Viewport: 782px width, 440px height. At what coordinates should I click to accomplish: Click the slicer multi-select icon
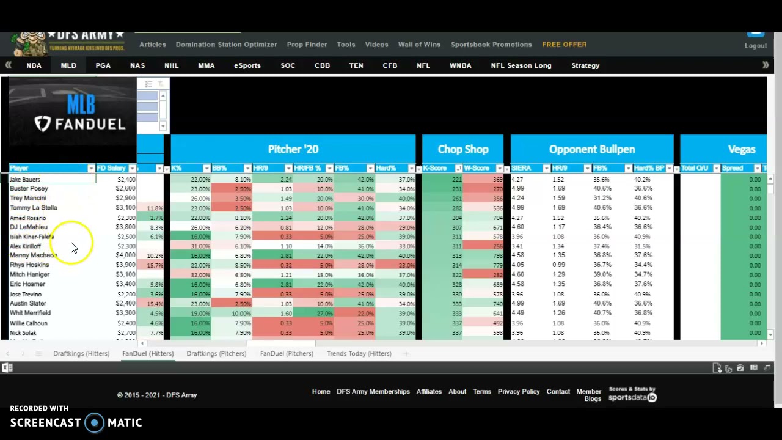pyautogui.click(x=148, y=84)
